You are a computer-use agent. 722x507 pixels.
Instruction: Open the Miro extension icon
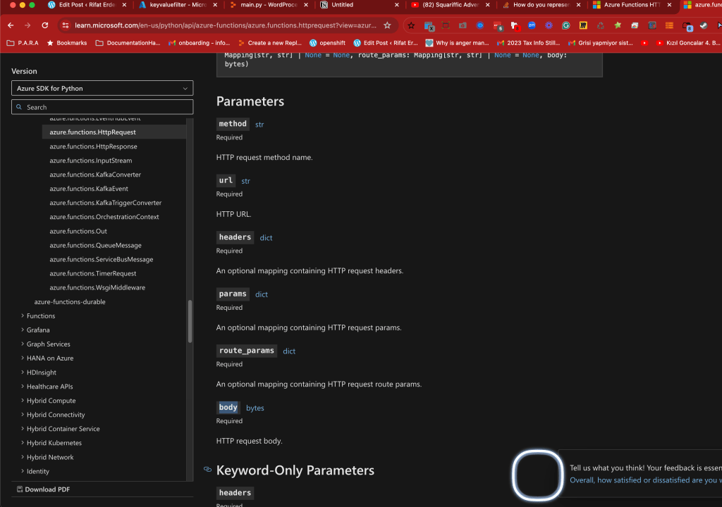[x=583, y=25]
